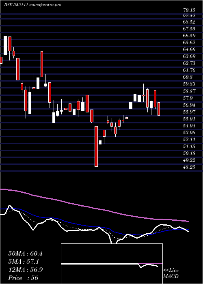Image resolution: width=203 pixels, height=284 pixels.
Task: Click the 53.08 price axis label
Action: pyautogui.click(x=189, y=132)
